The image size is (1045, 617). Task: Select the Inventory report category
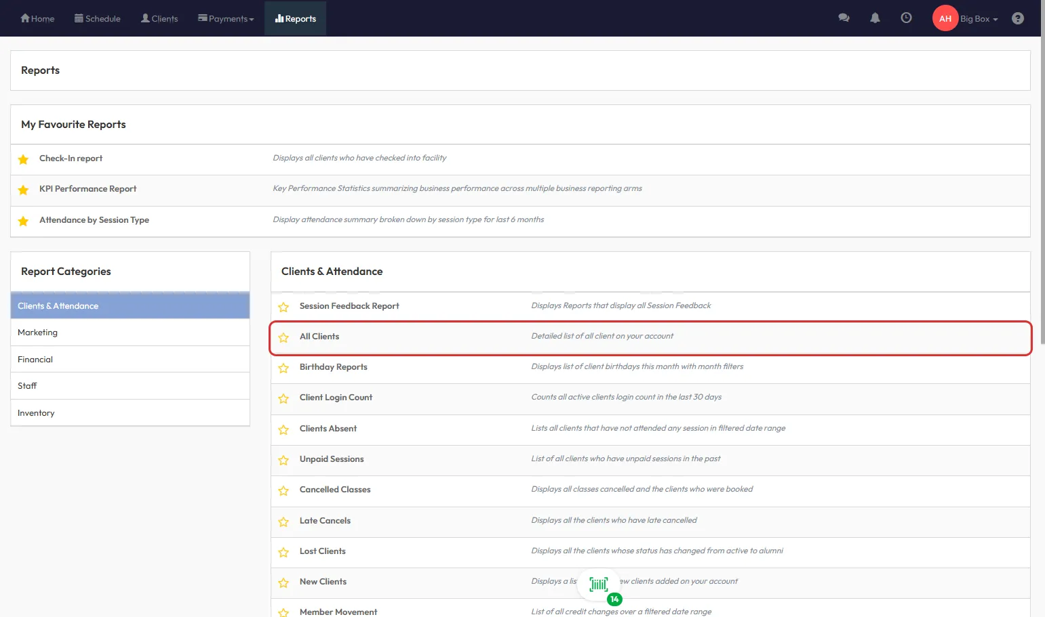point(36,413)
